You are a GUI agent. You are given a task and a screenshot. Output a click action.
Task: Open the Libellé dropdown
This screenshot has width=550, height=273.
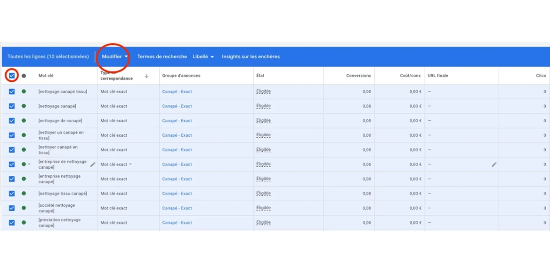tap(203, 57)
